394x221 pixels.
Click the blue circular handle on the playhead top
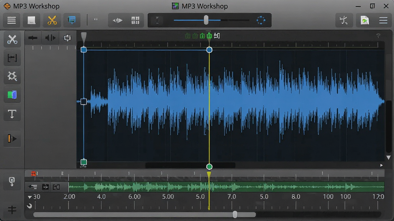[x=209, y=50]
